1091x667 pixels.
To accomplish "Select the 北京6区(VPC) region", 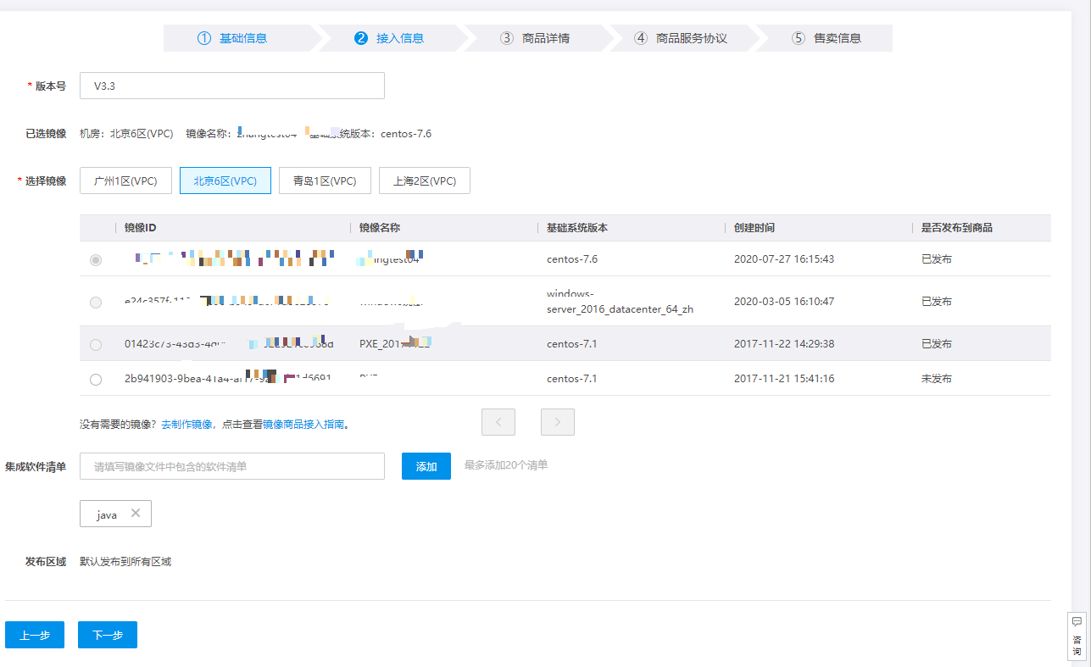I will click(x=225, y=181).
